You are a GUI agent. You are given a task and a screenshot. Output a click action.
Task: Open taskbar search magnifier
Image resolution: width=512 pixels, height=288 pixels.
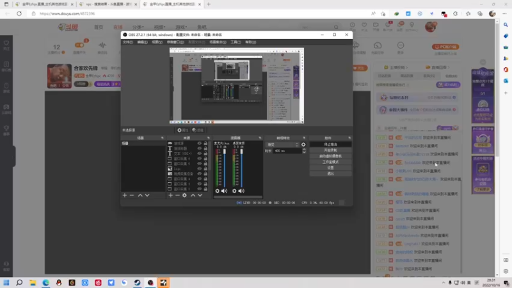tap(19, 283)
